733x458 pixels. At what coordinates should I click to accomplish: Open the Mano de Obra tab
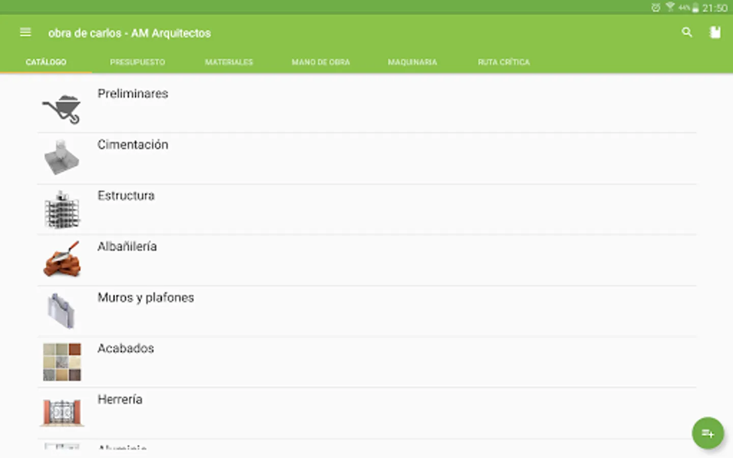coord(321,62)
